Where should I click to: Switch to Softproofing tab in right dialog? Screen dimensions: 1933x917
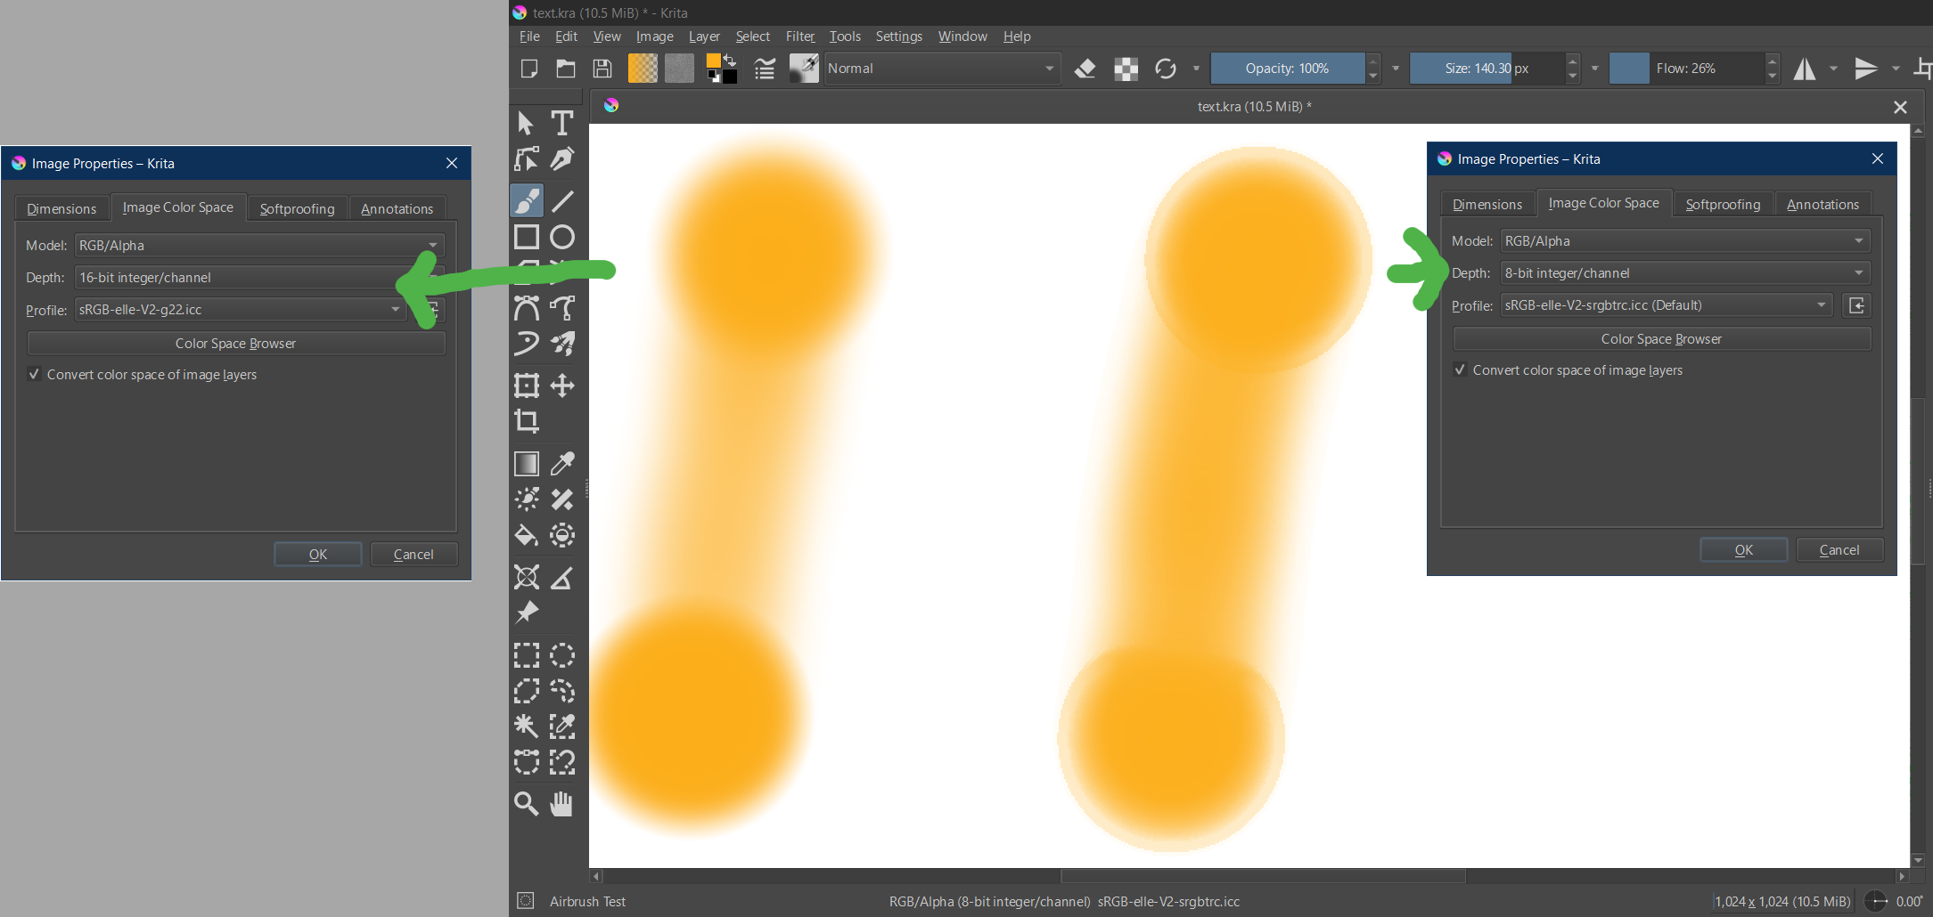[1722, 205]
